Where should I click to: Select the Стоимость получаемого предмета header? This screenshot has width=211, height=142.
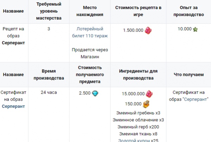[92, 74]
